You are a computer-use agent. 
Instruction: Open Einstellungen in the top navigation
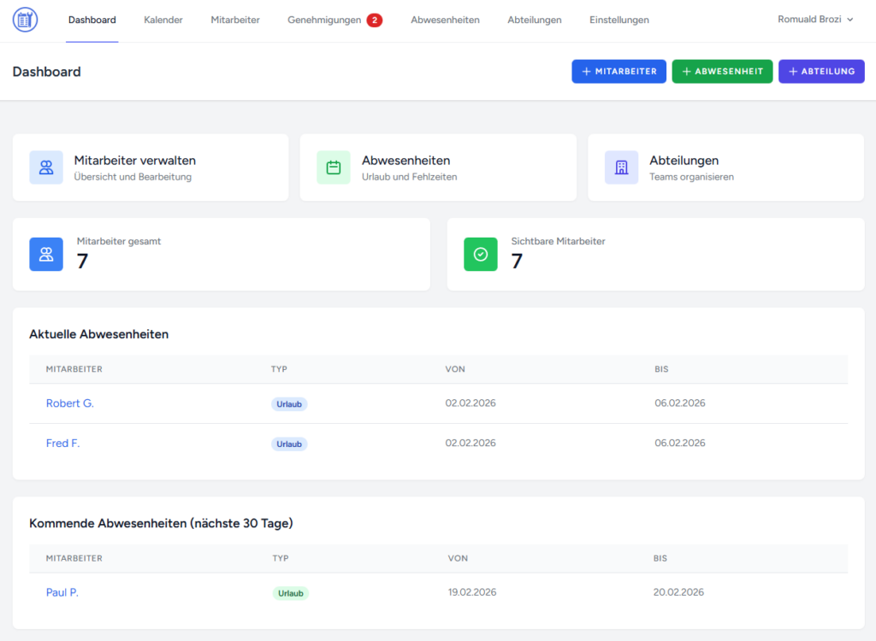[x=619, y=20]
